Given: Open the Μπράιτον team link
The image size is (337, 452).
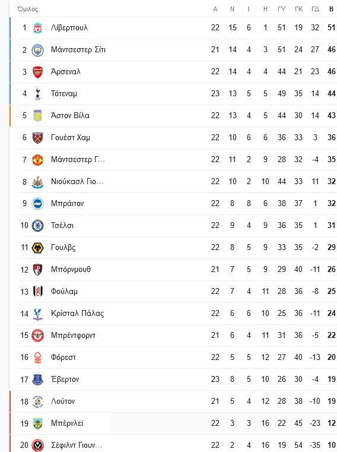Looking at the screenshot, I should [67, 204].
